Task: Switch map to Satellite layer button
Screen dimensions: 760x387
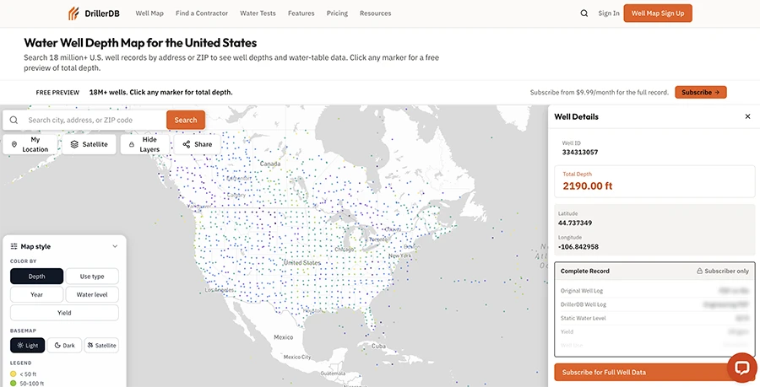Action: click(90, 144)
